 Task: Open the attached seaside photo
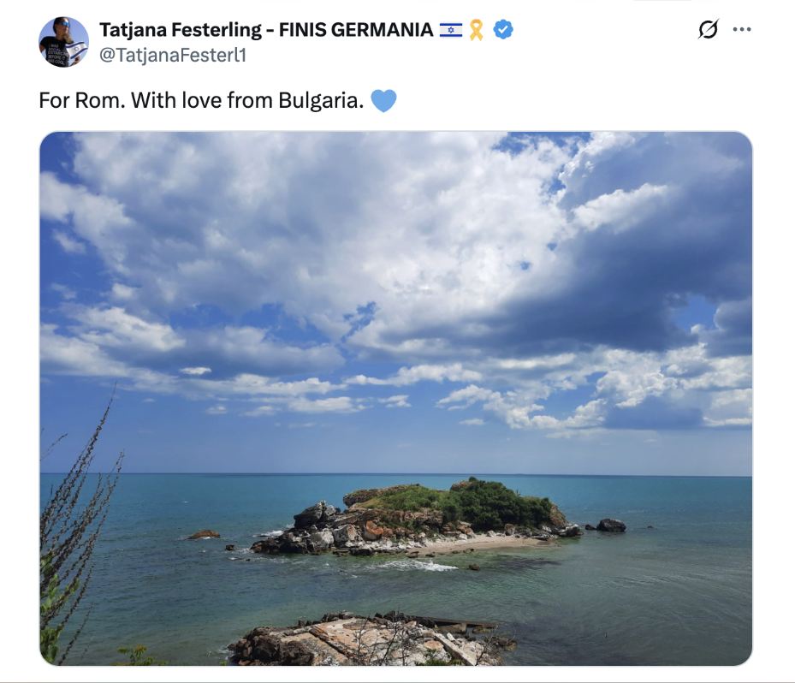[x=396, y=399]
